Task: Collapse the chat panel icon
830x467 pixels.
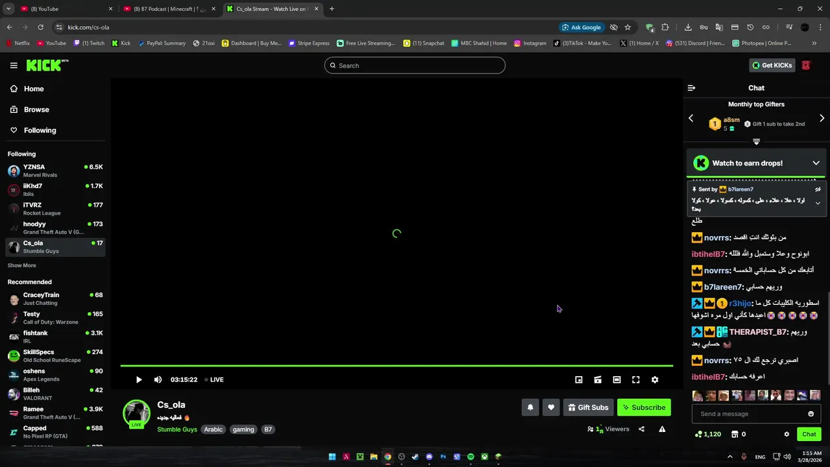Action: (691, 88)
